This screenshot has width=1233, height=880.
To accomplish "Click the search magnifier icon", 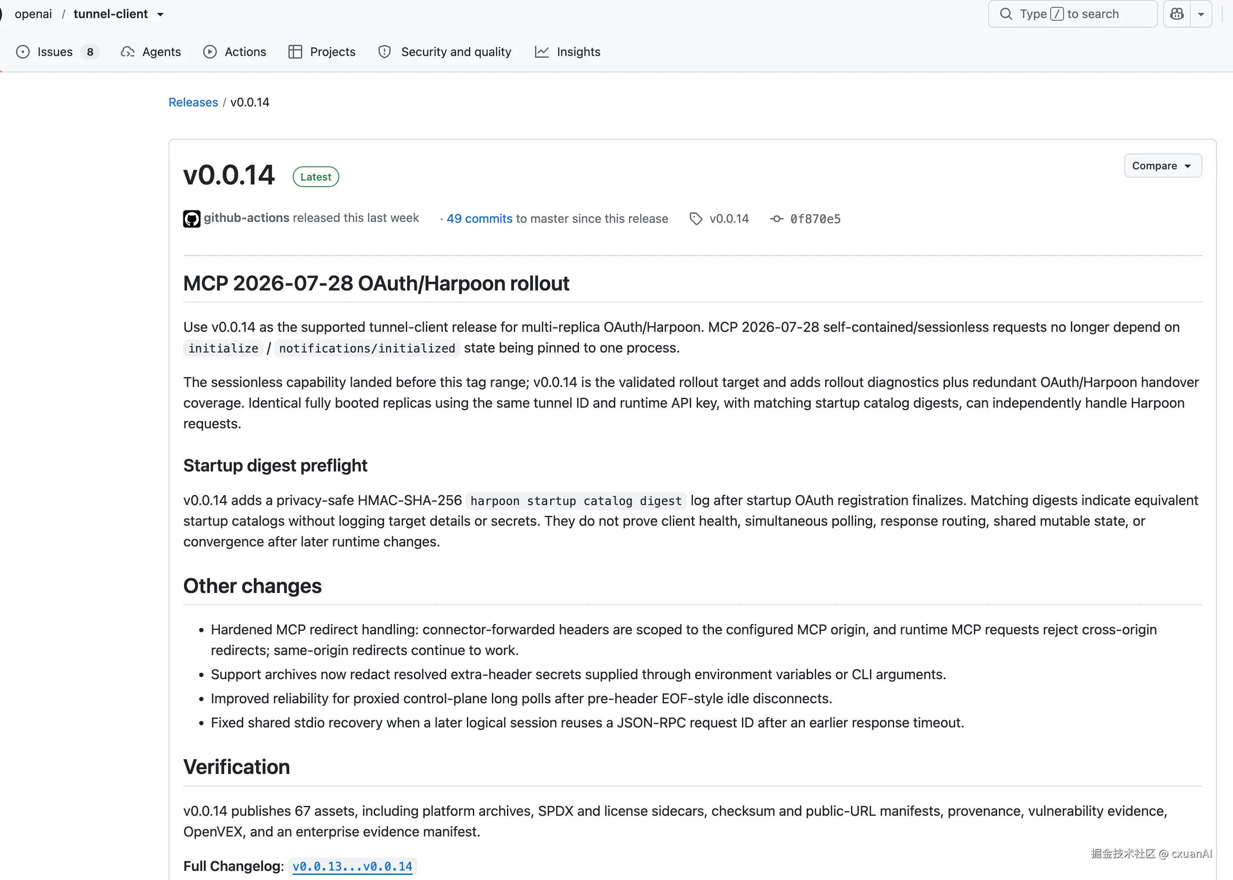I will point(1006,14).
